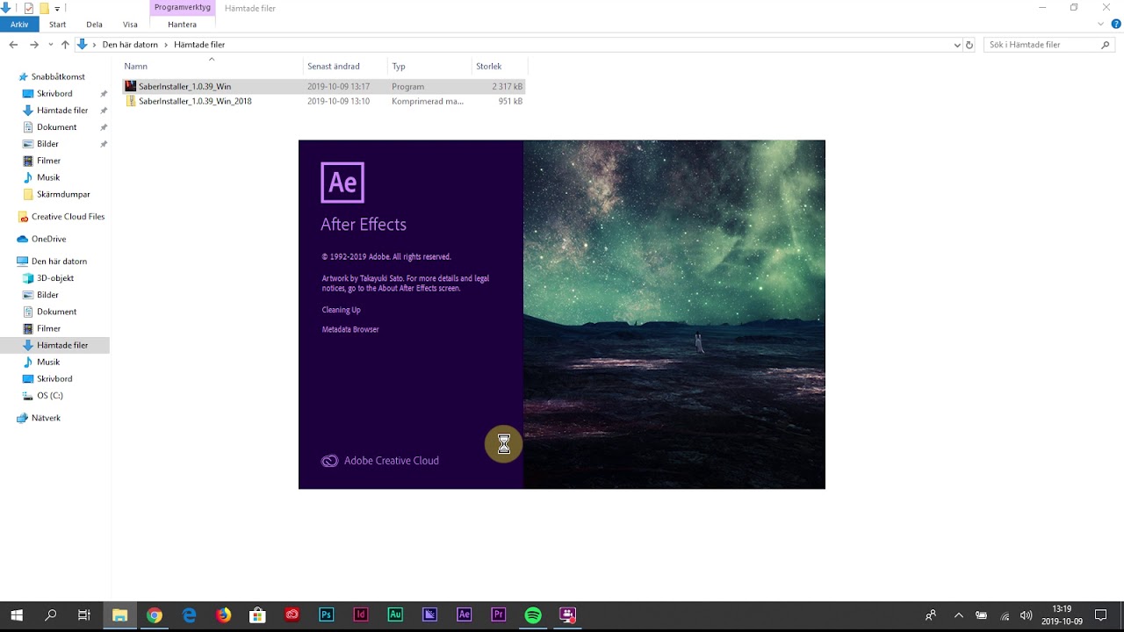Select Den här datorn tree item
The width and height of the screenshot is (1124, 632).
tap(59, 262)
